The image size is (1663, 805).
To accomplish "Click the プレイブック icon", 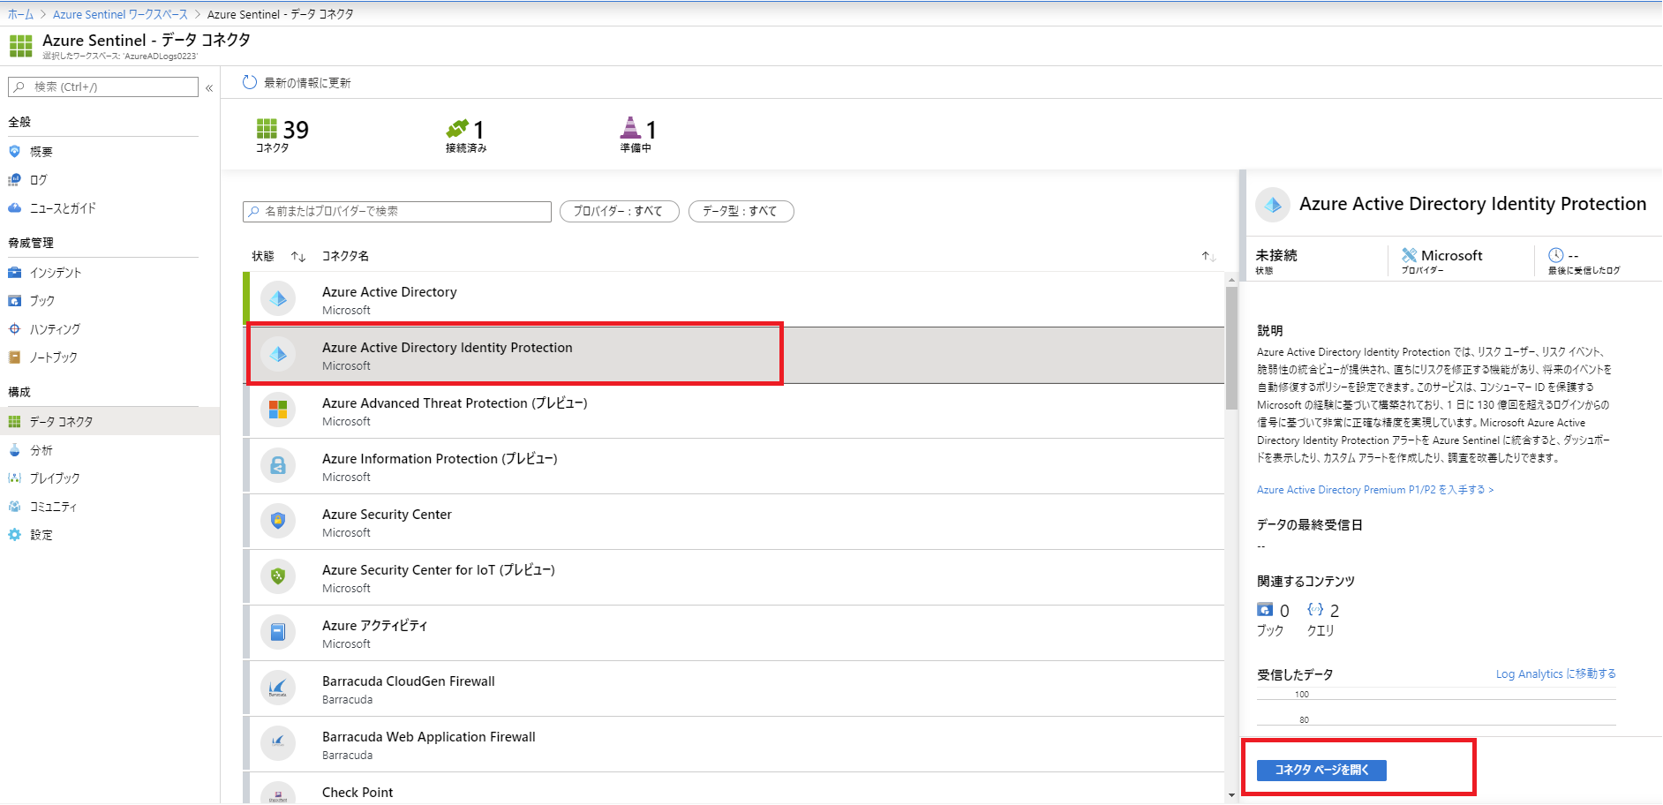I will [14, 478].
